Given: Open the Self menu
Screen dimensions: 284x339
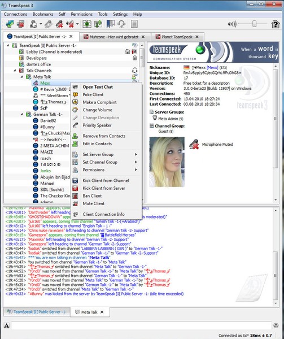Looking at the screenshot, I should pyautogui.click(x=62, y=14).
